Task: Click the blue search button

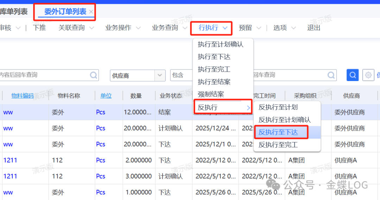Action: [353, 75]
